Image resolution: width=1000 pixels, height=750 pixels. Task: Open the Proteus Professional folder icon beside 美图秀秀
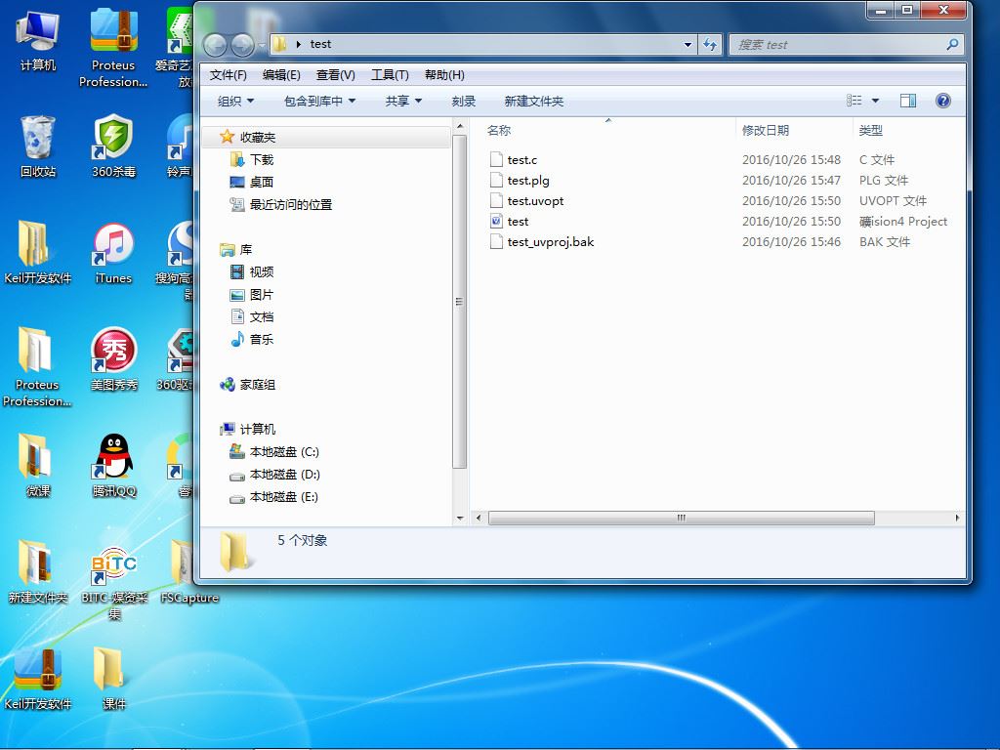click(36, 367)
